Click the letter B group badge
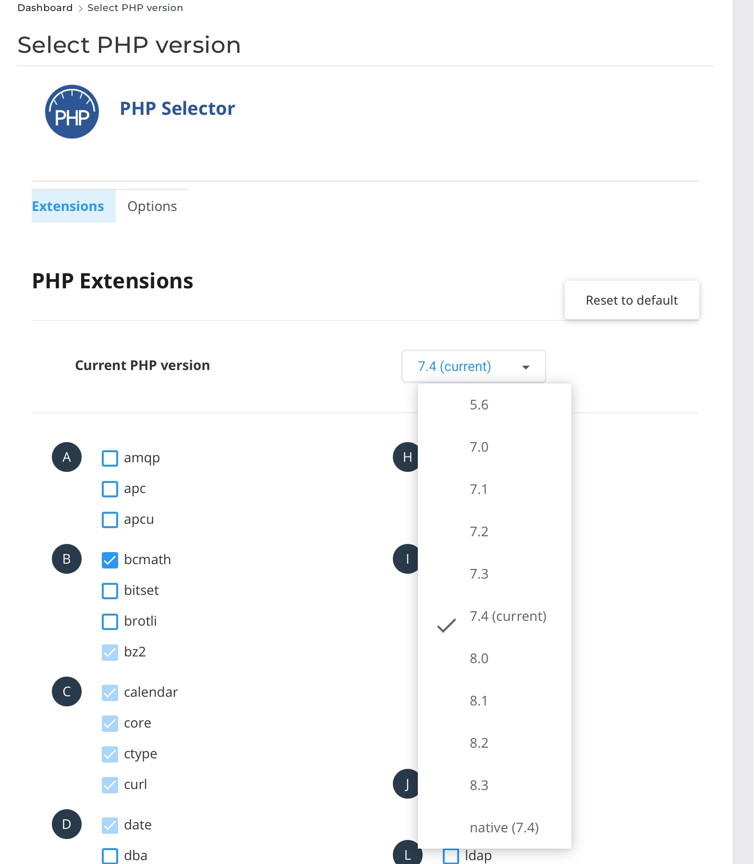The width and height of the screenshot is (754, 864). point(67,559)
